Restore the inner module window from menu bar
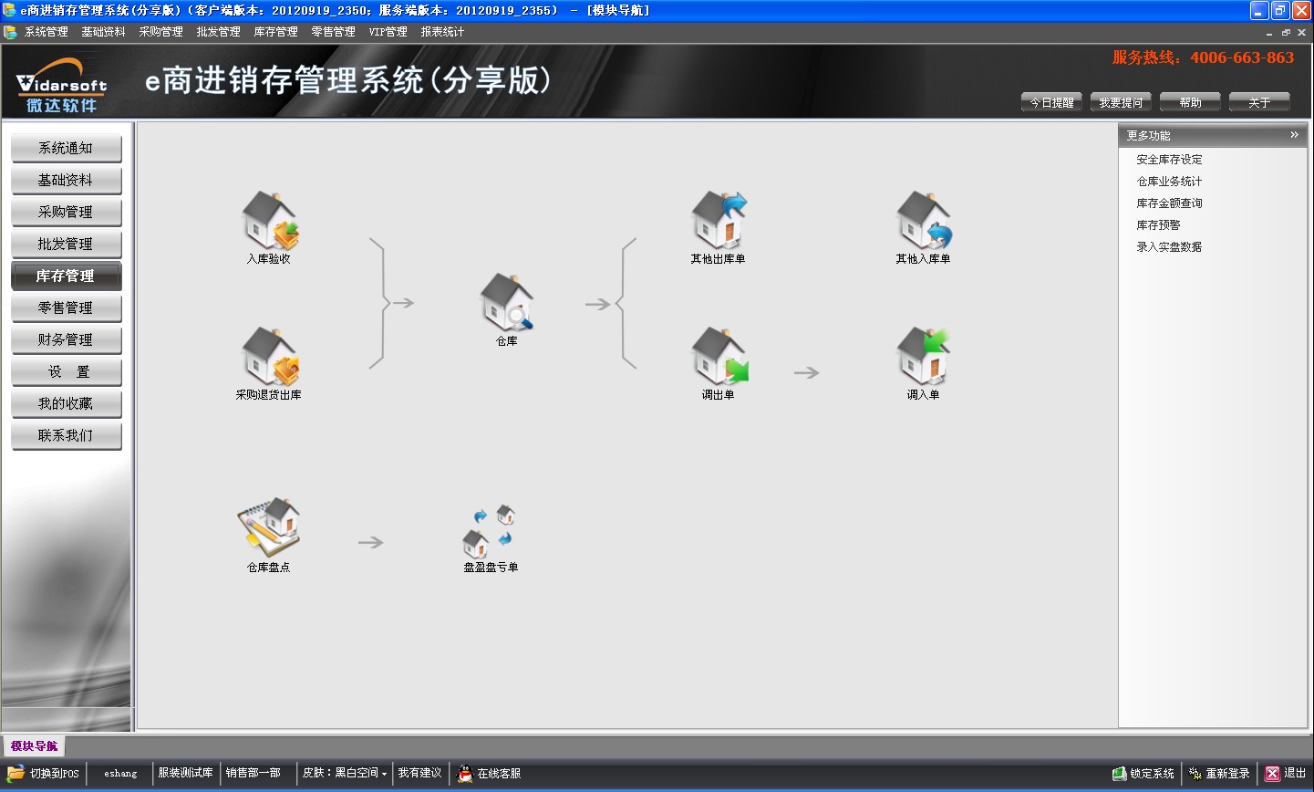 1286,33
